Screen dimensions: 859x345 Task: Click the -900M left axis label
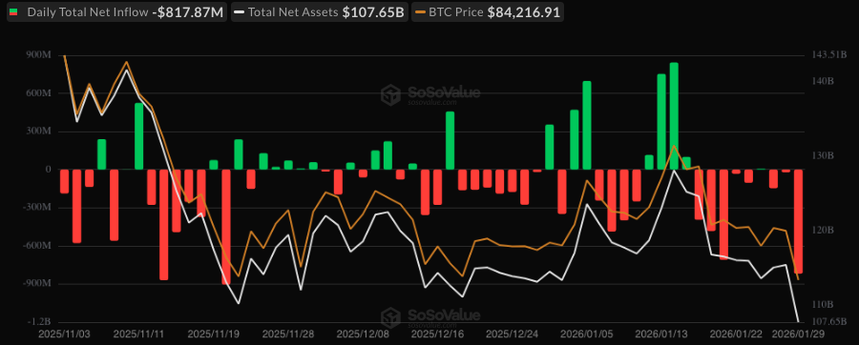[x=38, y=284]
